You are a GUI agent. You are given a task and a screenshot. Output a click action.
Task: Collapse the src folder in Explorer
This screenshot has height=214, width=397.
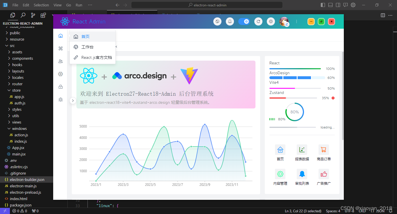[x=26, y=46]
